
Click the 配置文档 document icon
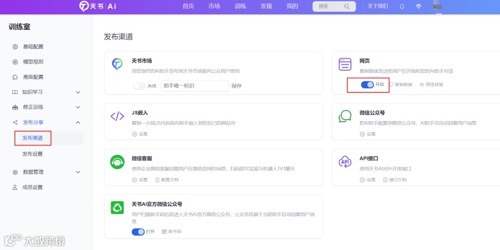coord(157,180)
